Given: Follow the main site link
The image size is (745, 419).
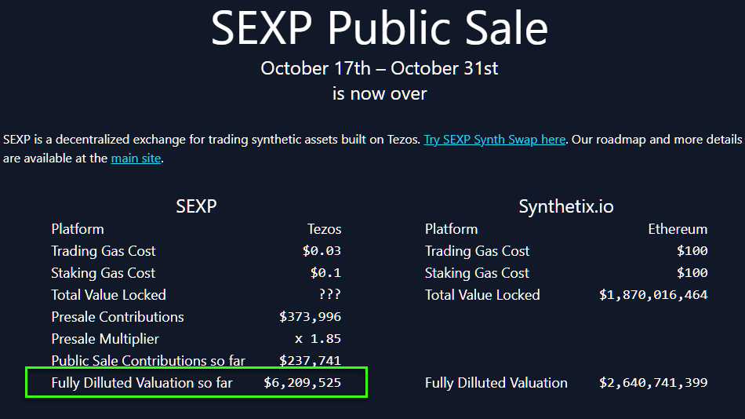Looking at the screenshot, I should point(136,158).
